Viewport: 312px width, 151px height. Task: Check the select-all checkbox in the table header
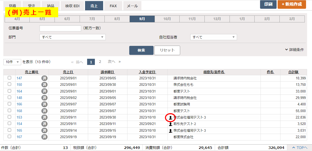[x=9, y=72]
